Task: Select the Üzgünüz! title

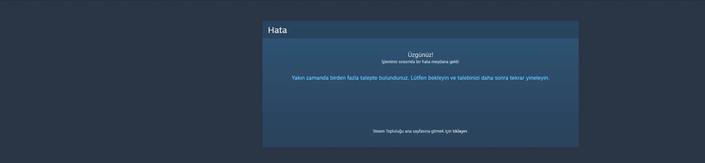Action: 420,55
